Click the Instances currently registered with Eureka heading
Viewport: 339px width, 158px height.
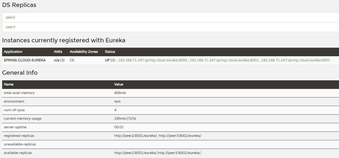64,40
